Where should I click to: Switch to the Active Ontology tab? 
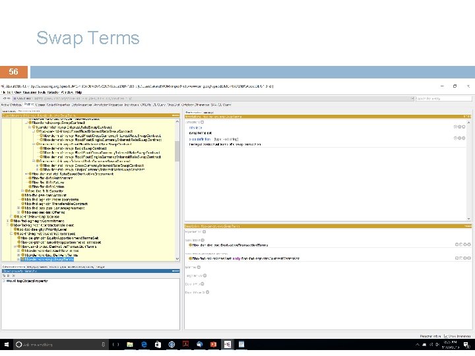11,105
